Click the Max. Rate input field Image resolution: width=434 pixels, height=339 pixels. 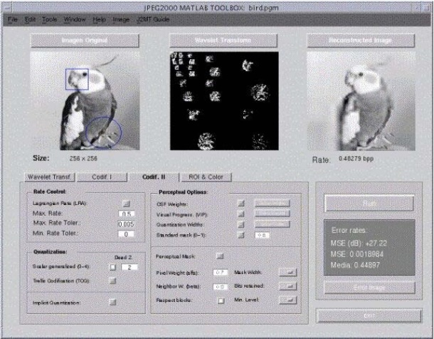point(126,214)
